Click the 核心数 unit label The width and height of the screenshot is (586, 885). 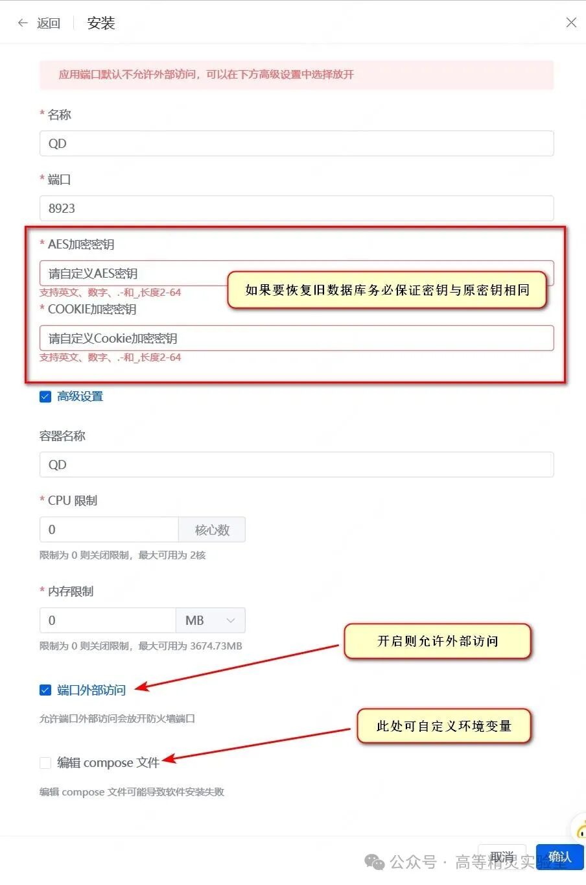point(212,529)
